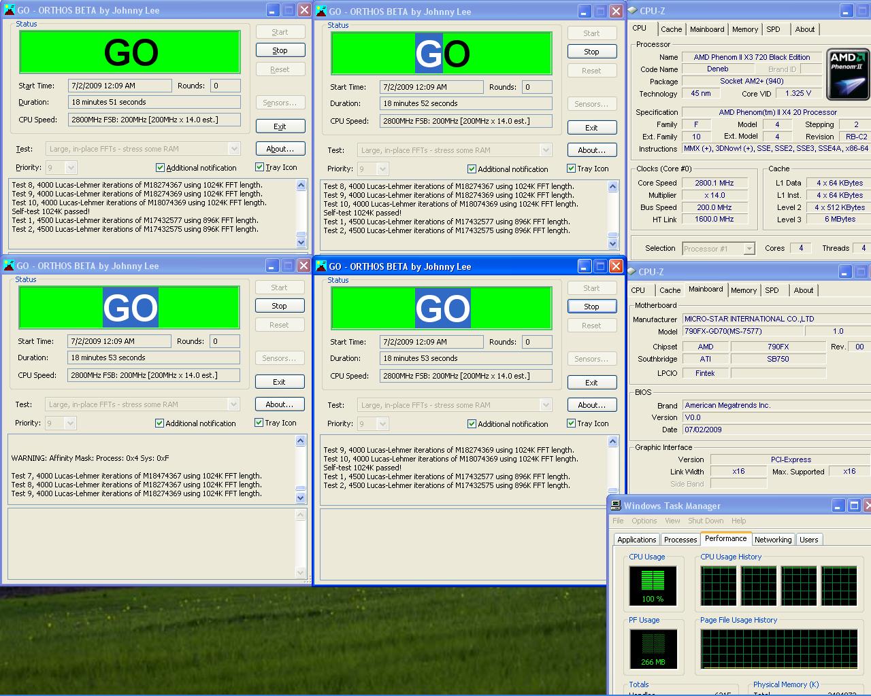Click Start Time field in the 51-second ORTHOS window

pyautogui.click(x=120, y=86)
